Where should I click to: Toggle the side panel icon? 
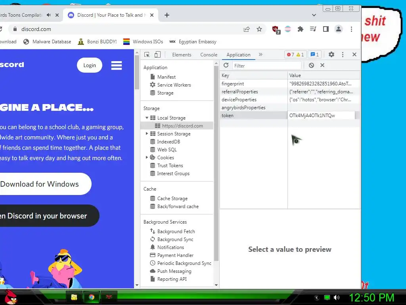tap(326, 29)
